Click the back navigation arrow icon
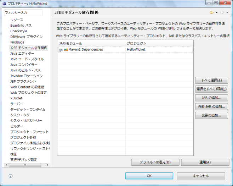Screen dimensions: 233x186 [211, 12]
